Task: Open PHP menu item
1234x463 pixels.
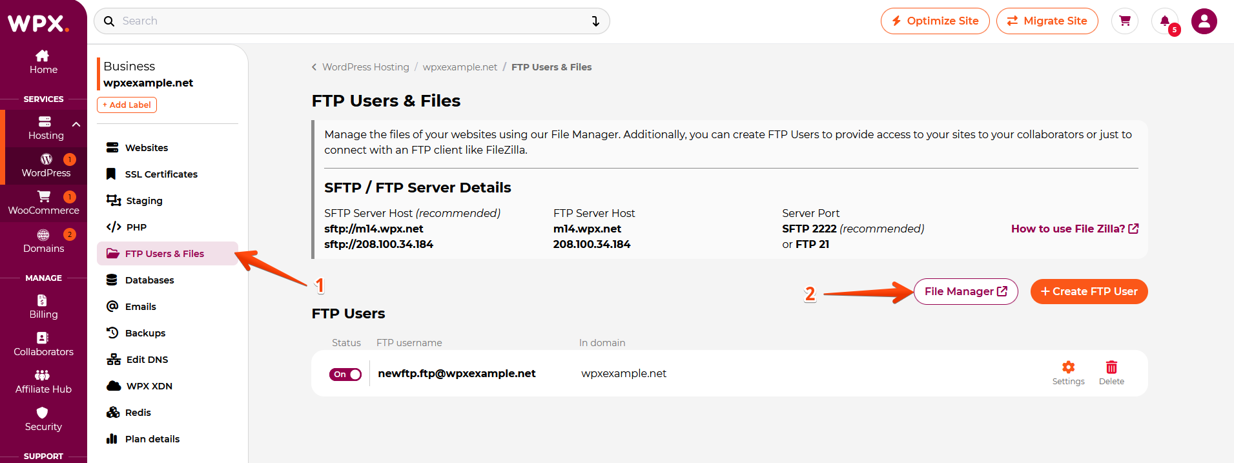Action: point(167,227)
